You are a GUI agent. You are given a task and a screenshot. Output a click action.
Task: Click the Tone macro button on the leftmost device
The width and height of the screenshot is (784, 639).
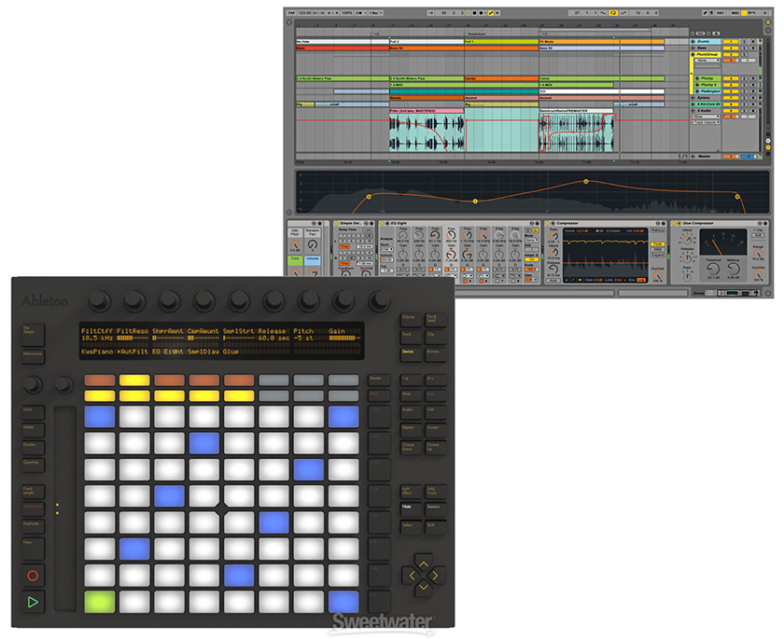295,260
